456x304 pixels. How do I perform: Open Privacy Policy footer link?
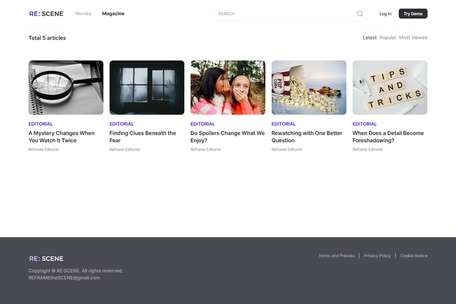[x=377, y=256]
